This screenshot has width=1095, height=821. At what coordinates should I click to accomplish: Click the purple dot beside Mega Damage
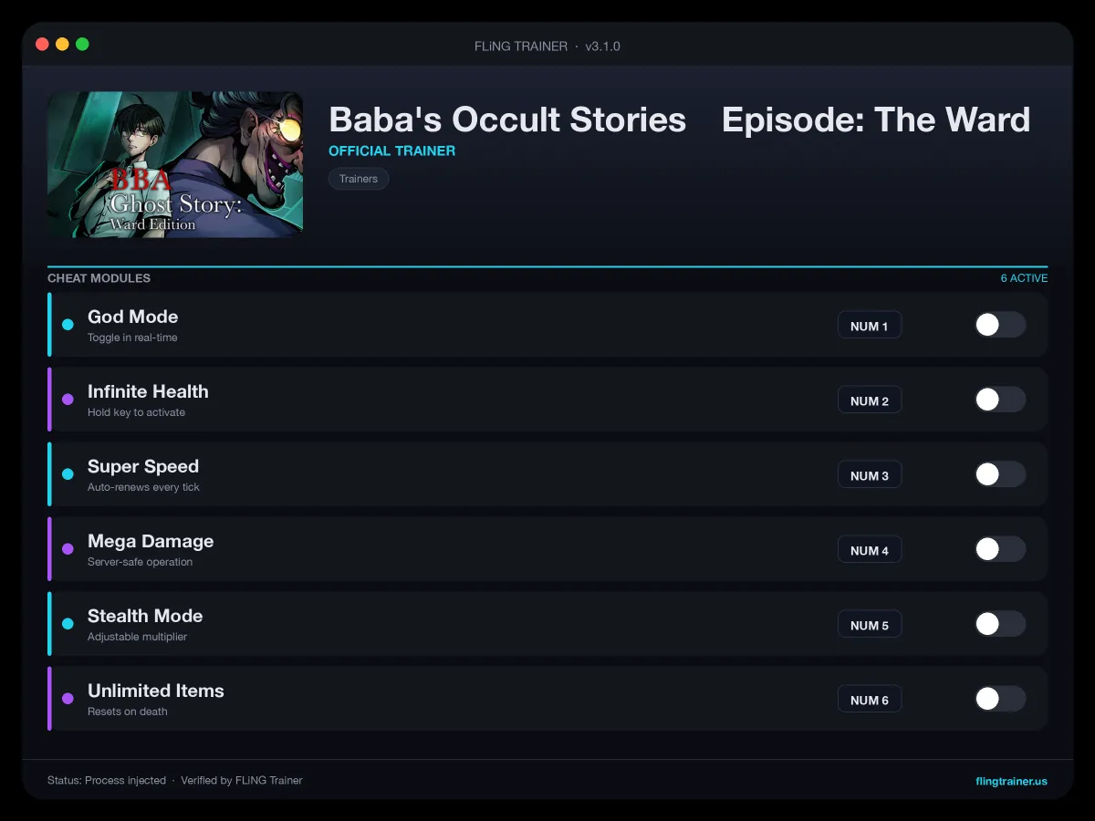68,549
